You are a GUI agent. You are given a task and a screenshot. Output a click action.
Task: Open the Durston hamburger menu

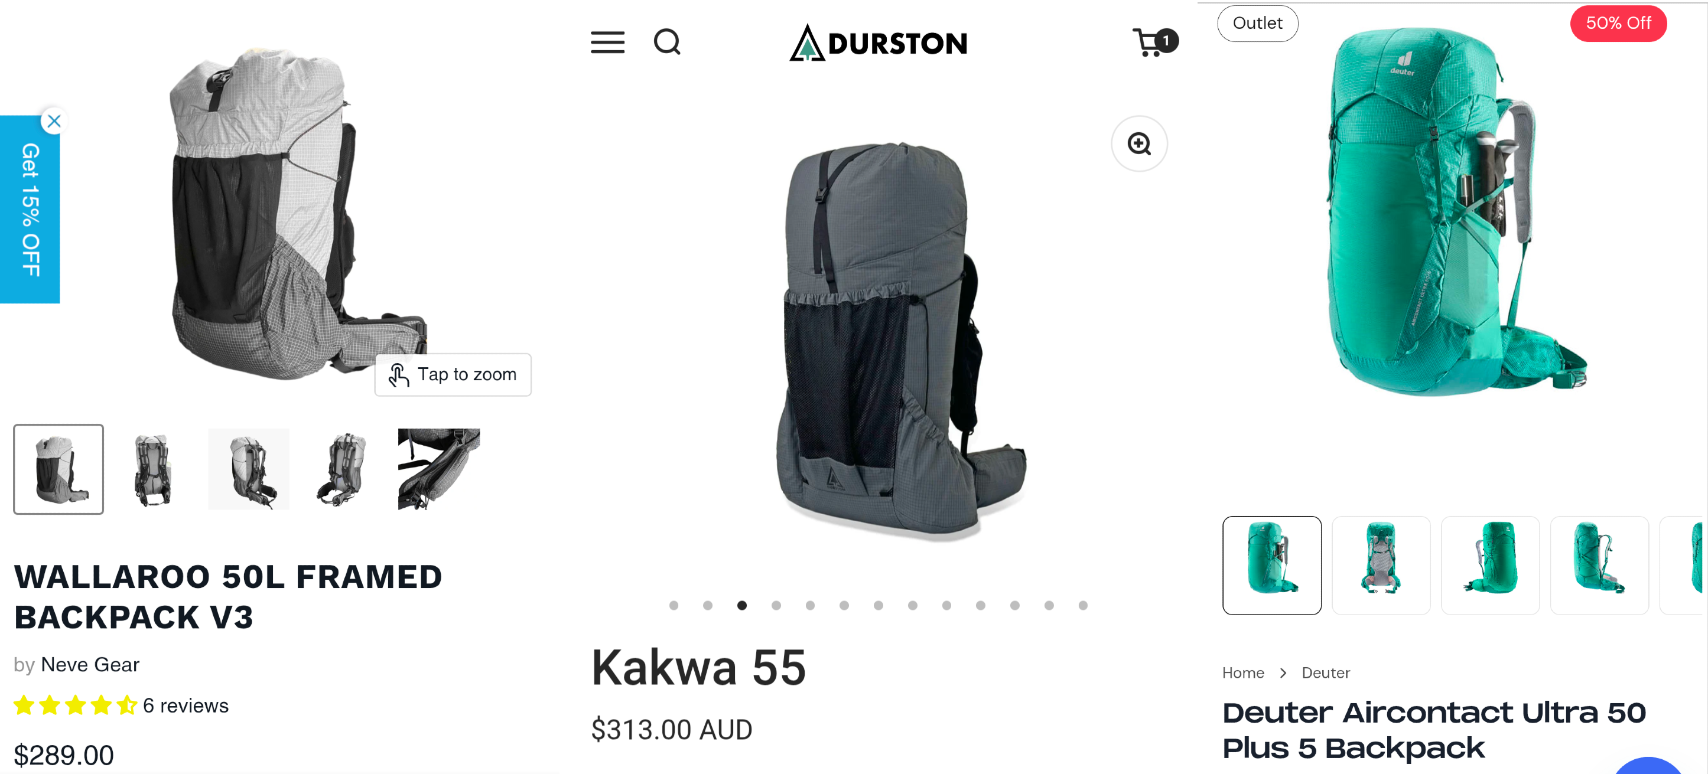click(607, 43)
